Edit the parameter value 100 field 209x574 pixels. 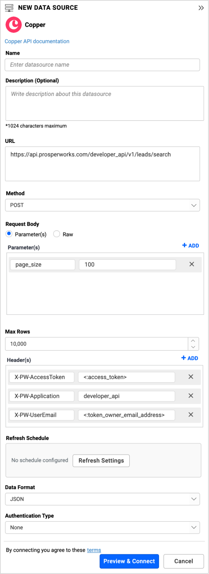coord(128,265)
